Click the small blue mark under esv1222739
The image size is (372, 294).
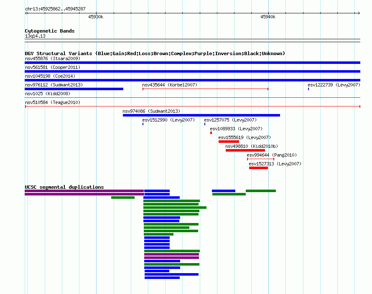coord(308,89)
